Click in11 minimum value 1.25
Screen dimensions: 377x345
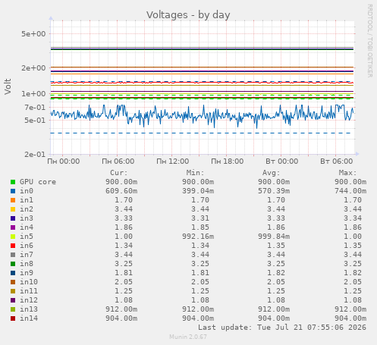(x=200, y=291)
